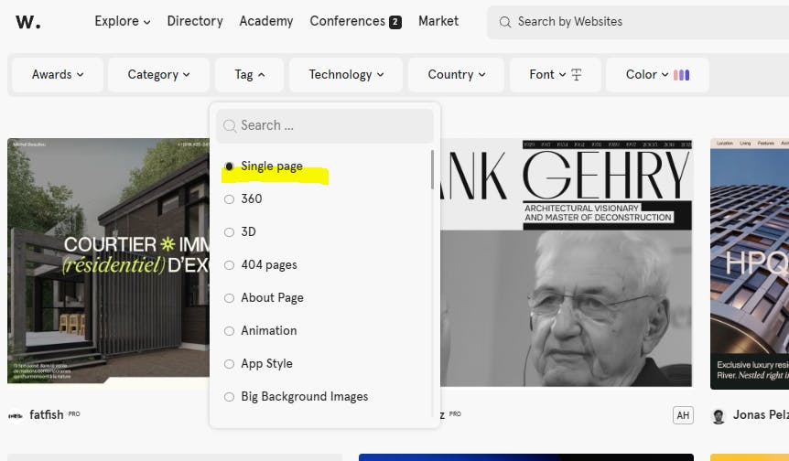Open the Jonas Pelz author link
The image size is (789, 461).
[761, 414]
